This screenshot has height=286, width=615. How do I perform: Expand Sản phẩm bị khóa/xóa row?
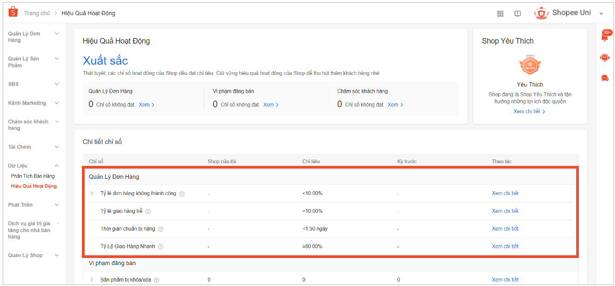click(92, 280)
